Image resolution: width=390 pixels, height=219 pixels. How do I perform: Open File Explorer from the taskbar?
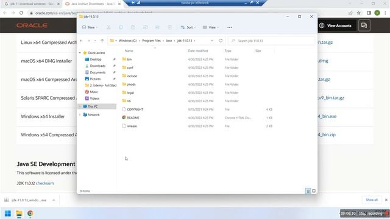tap(19, 214)
